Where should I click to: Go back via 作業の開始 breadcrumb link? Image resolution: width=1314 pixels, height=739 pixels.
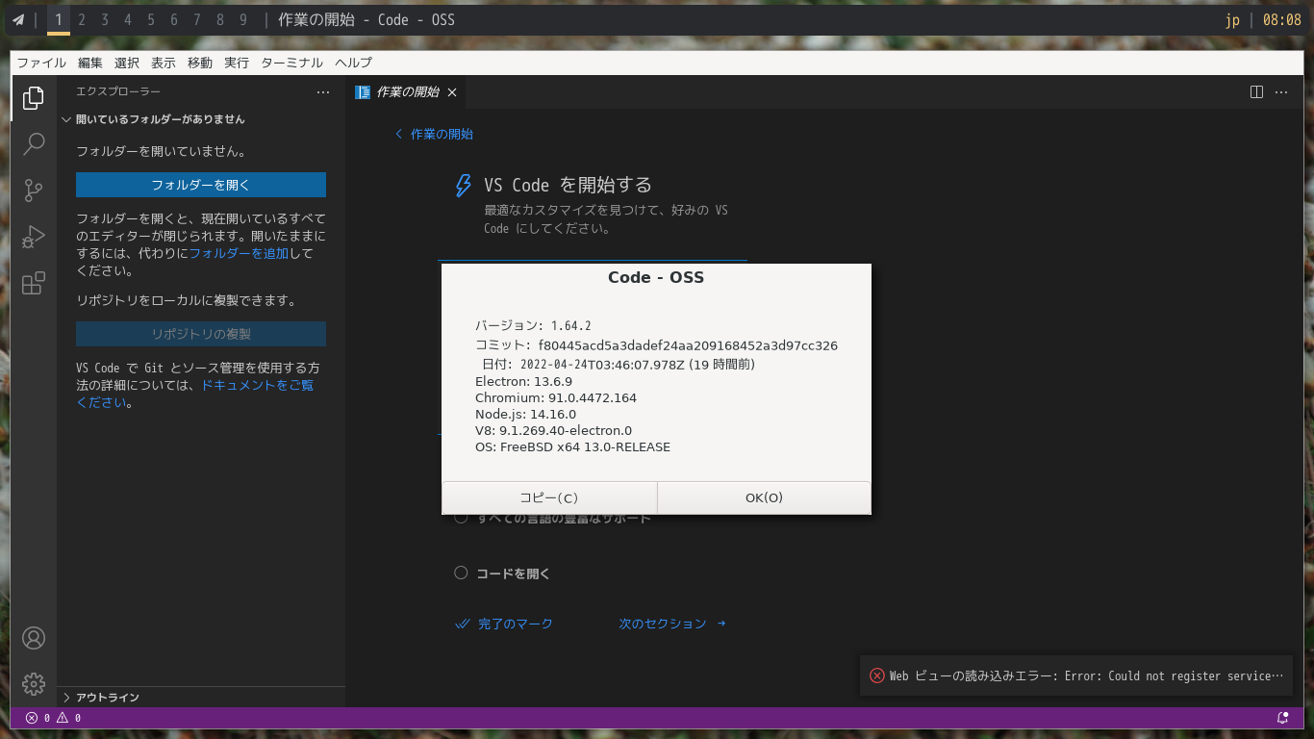pos(434,134)
